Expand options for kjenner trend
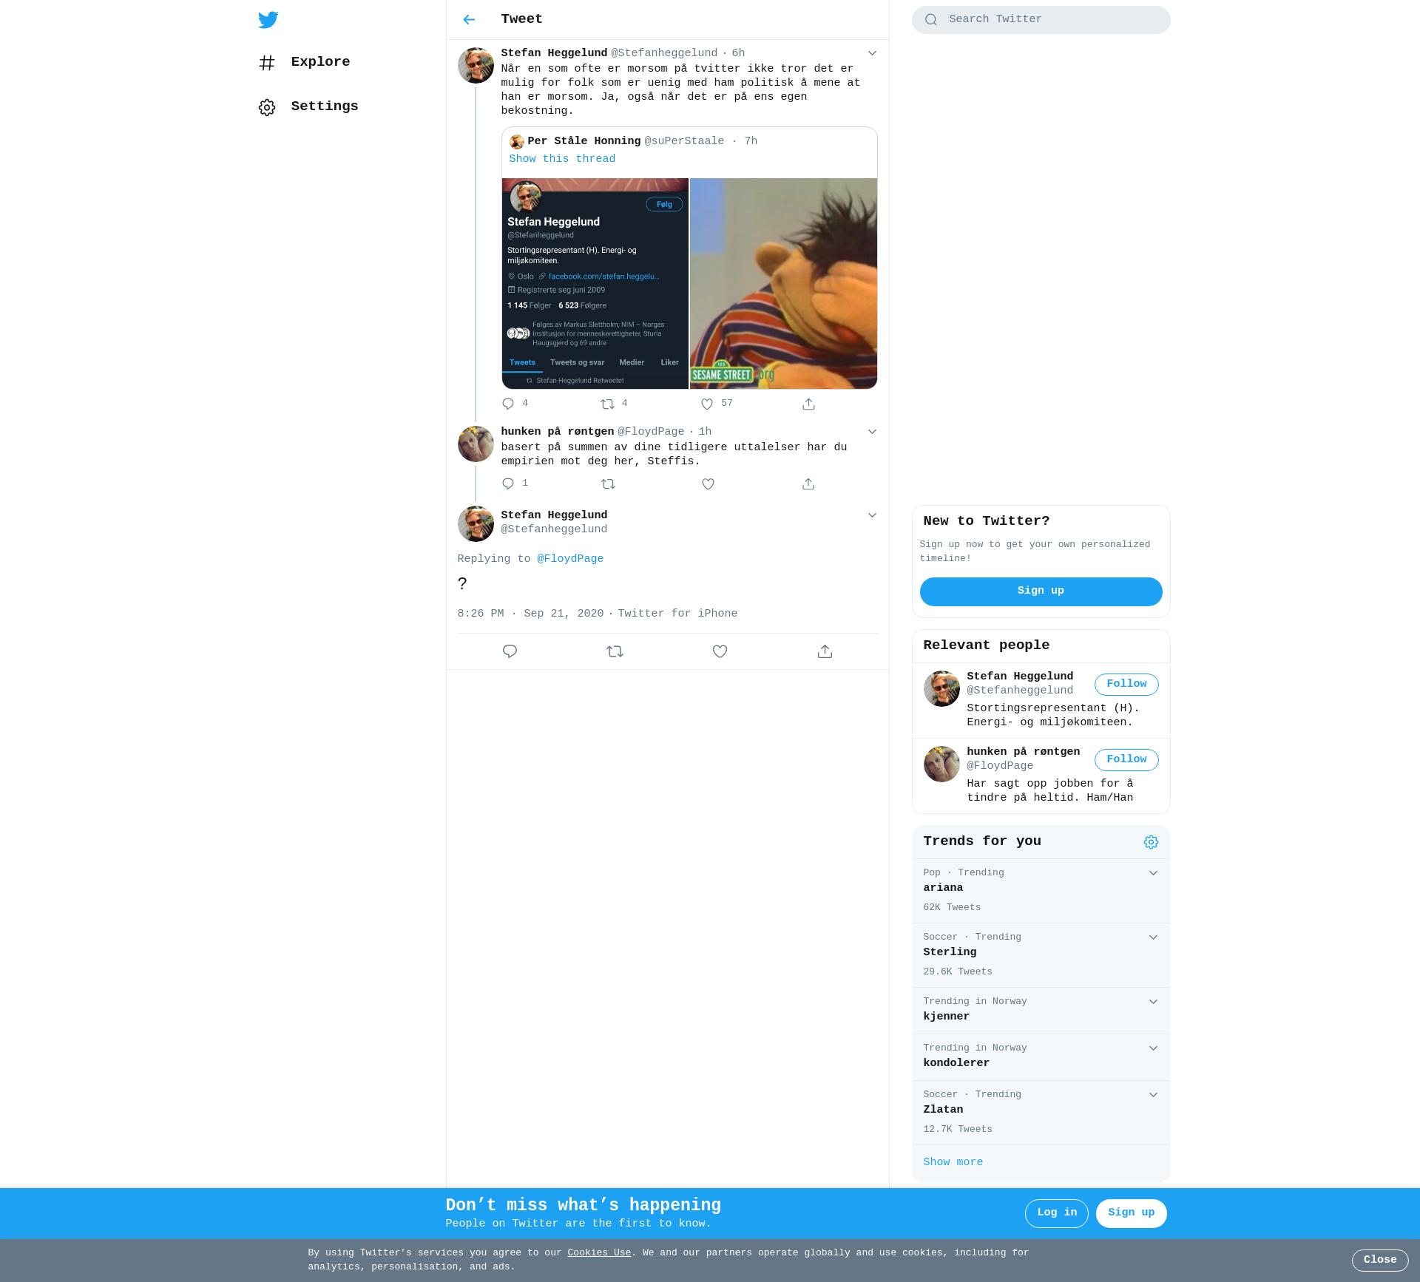 pyautogui.click(x=1153, y=1002)
